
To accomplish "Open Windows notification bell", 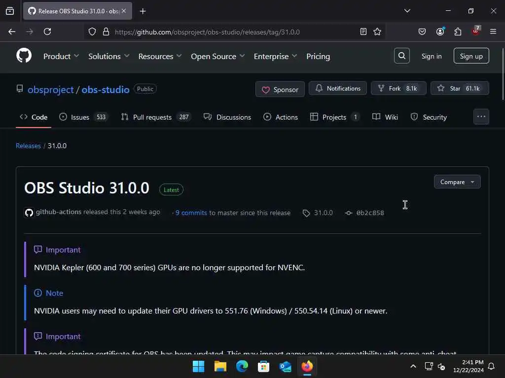I will click(x=492, y=366).
